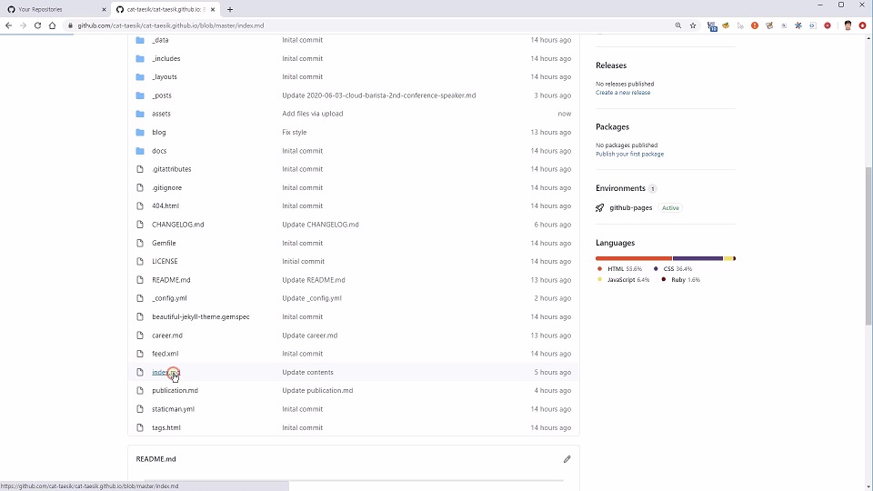Click the browser reload button
Image resolution: width=873 pixels, height=491 pixels.
tap(37, 25)
